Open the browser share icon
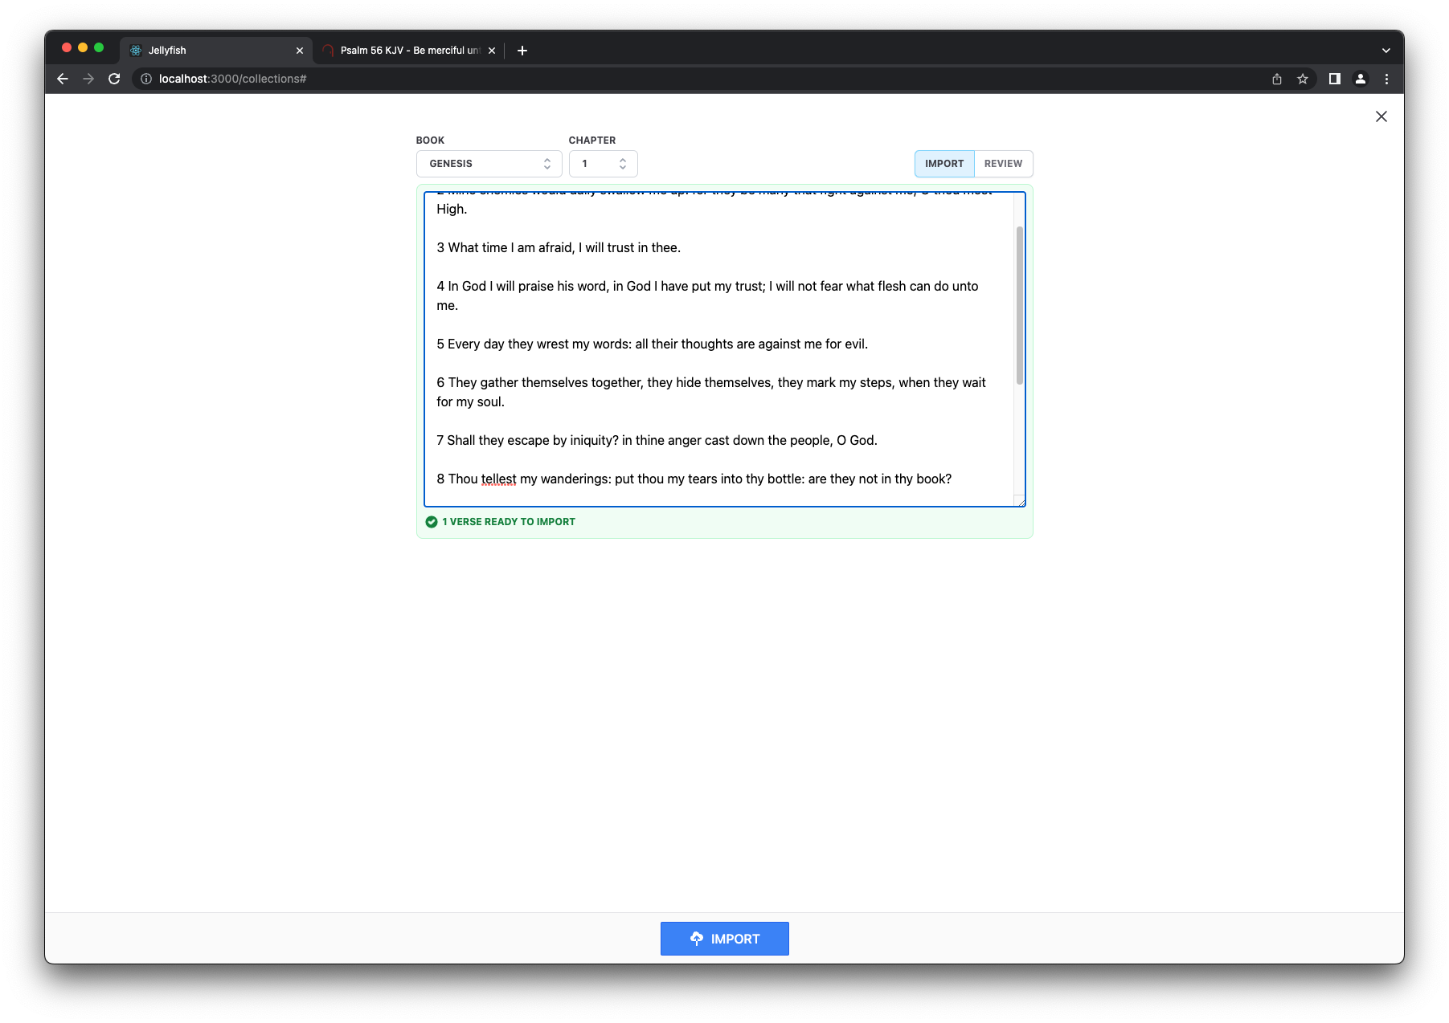 click(x=1277, y=79)
